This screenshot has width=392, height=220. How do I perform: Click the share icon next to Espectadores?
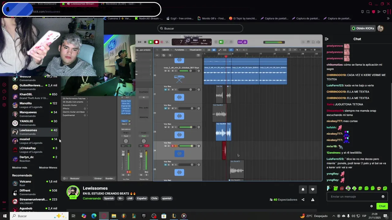[303, 200]
